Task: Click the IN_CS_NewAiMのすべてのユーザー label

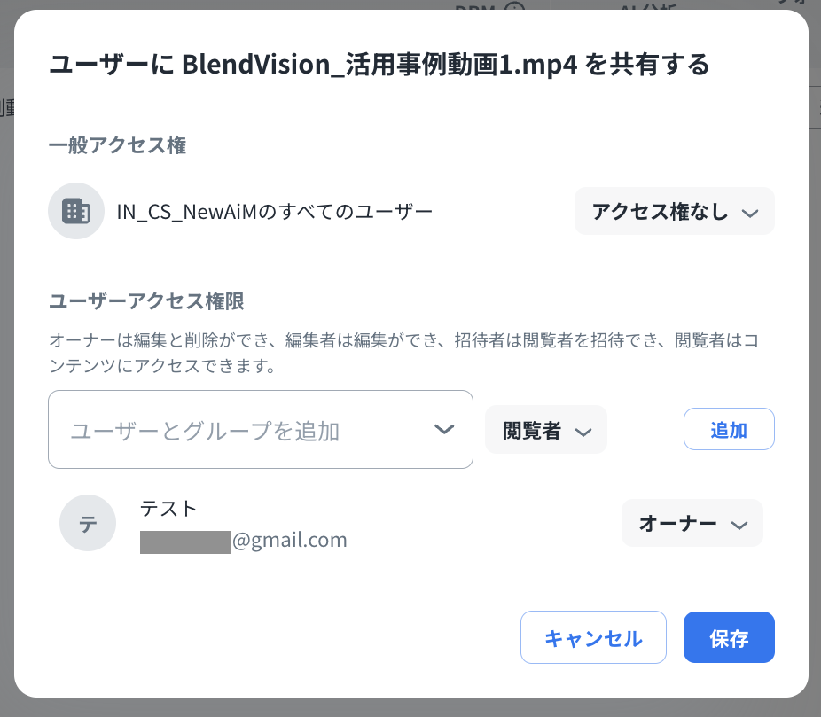Action: tap(275, 211)
